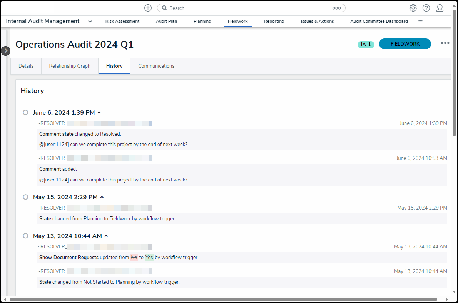Collapse the May 15, 2024 history group
The height and width of the screenshot is (303, 458).
(102, 197)
